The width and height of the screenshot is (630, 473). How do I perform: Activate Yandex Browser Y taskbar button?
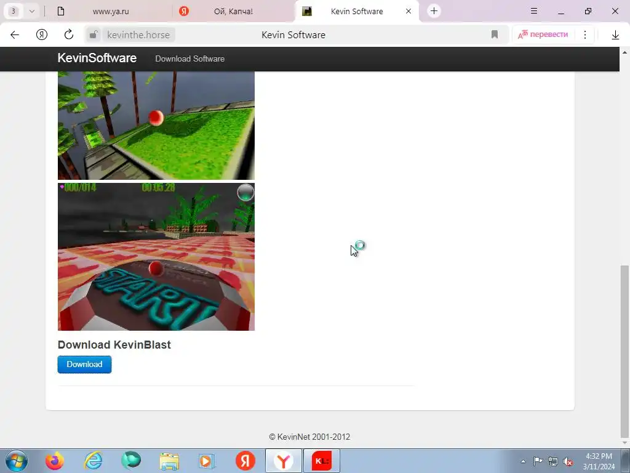[283, 461]
